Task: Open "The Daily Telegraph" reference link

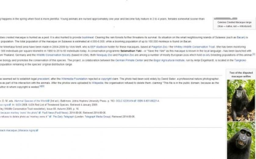Action: tap(62, 116)
